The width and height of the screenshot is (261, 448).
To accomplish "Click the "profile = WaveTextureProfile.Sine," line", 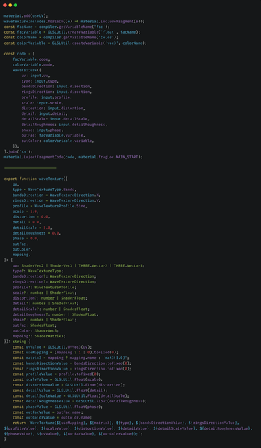I will 50,206.
